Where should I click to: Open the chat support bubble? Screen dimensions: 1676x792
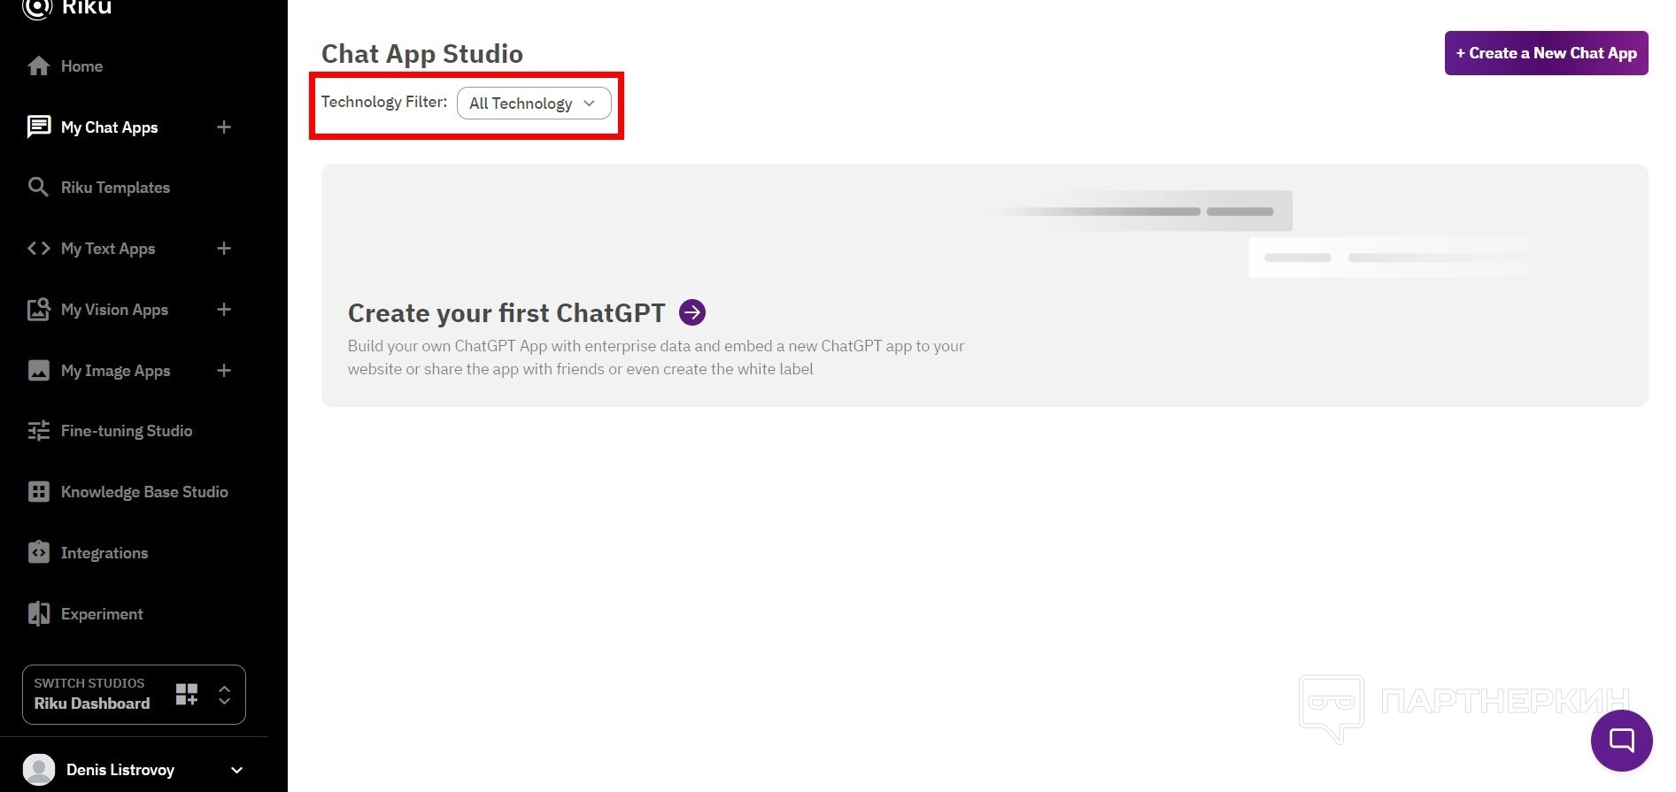coord(1622,741)
